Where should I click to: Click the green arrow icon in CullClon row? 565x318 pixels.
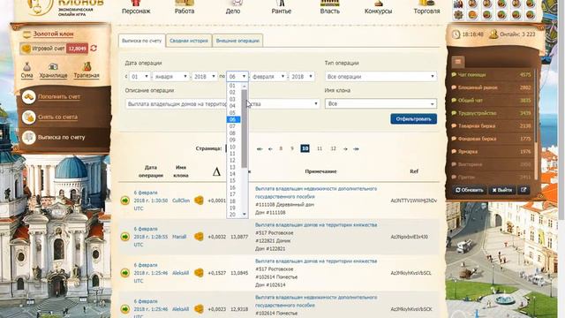(125, 201)
